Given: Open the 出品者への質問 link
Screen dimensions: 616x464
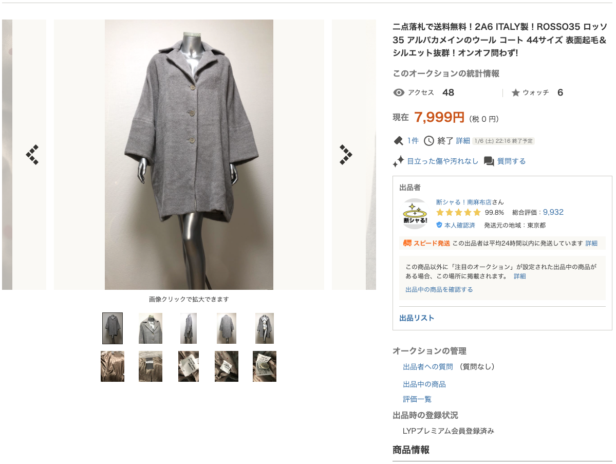Looking at the screenshot, I should tap(428, 366).
